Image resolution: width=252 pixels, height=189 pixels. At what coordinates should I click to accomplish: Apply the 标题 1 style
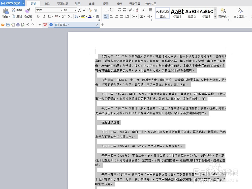pos(177,14)
